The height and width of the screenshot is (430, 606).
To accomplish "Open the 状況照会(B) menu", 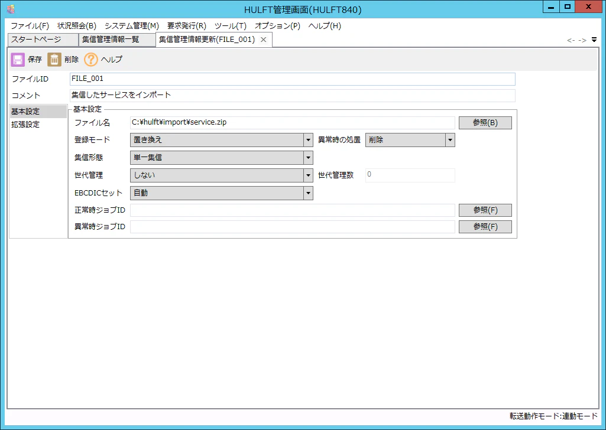I will click(x=77, y=26).
